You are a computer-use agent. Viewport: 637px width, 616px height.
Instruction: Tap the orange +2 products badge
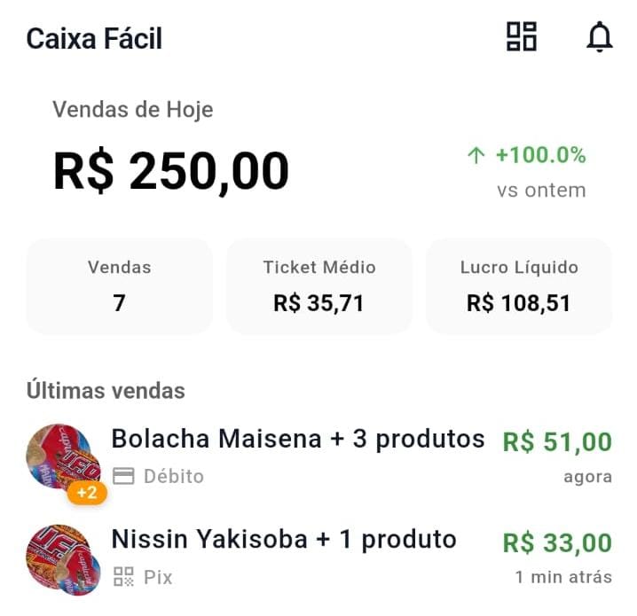pyautogui.click(x=87, y=492)
